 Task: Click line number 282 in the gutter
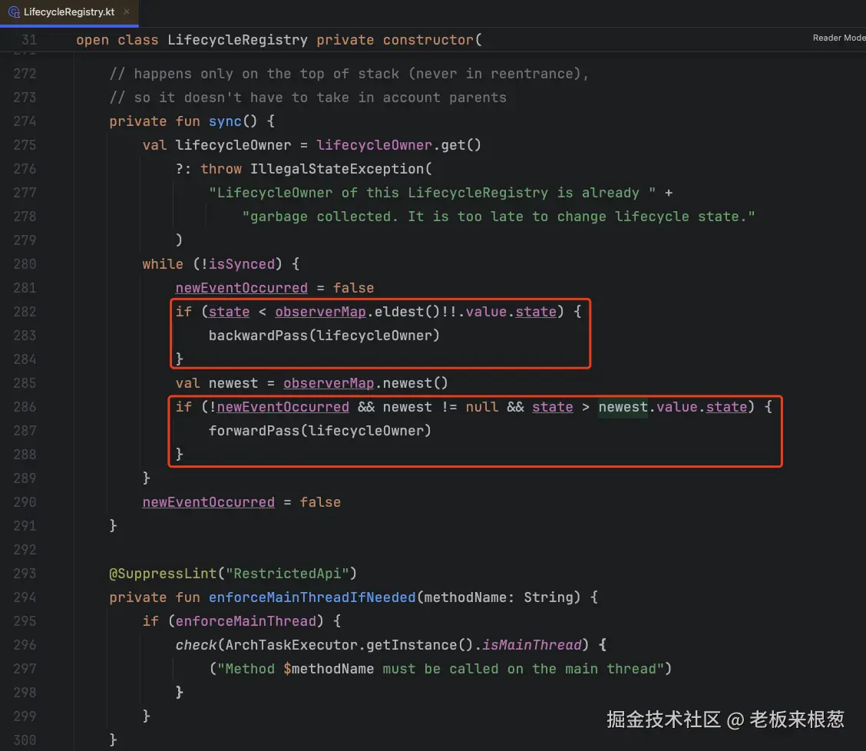pos(25,312)
